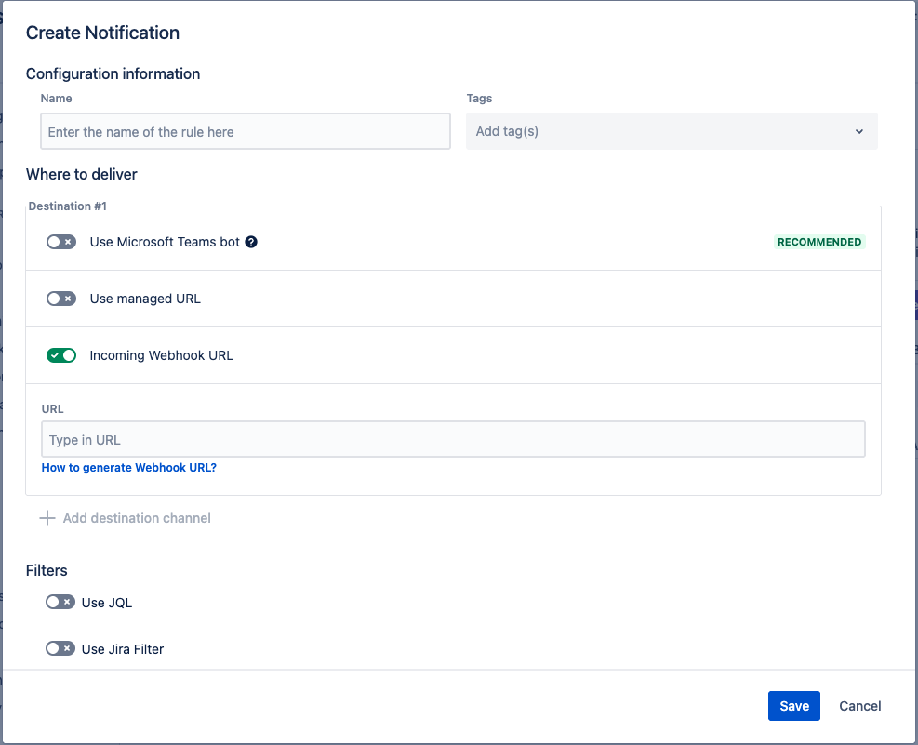Disable the Incoming Webhook URL switch
The width and height of the screenshot is (918, 745).
pos(61,355)
